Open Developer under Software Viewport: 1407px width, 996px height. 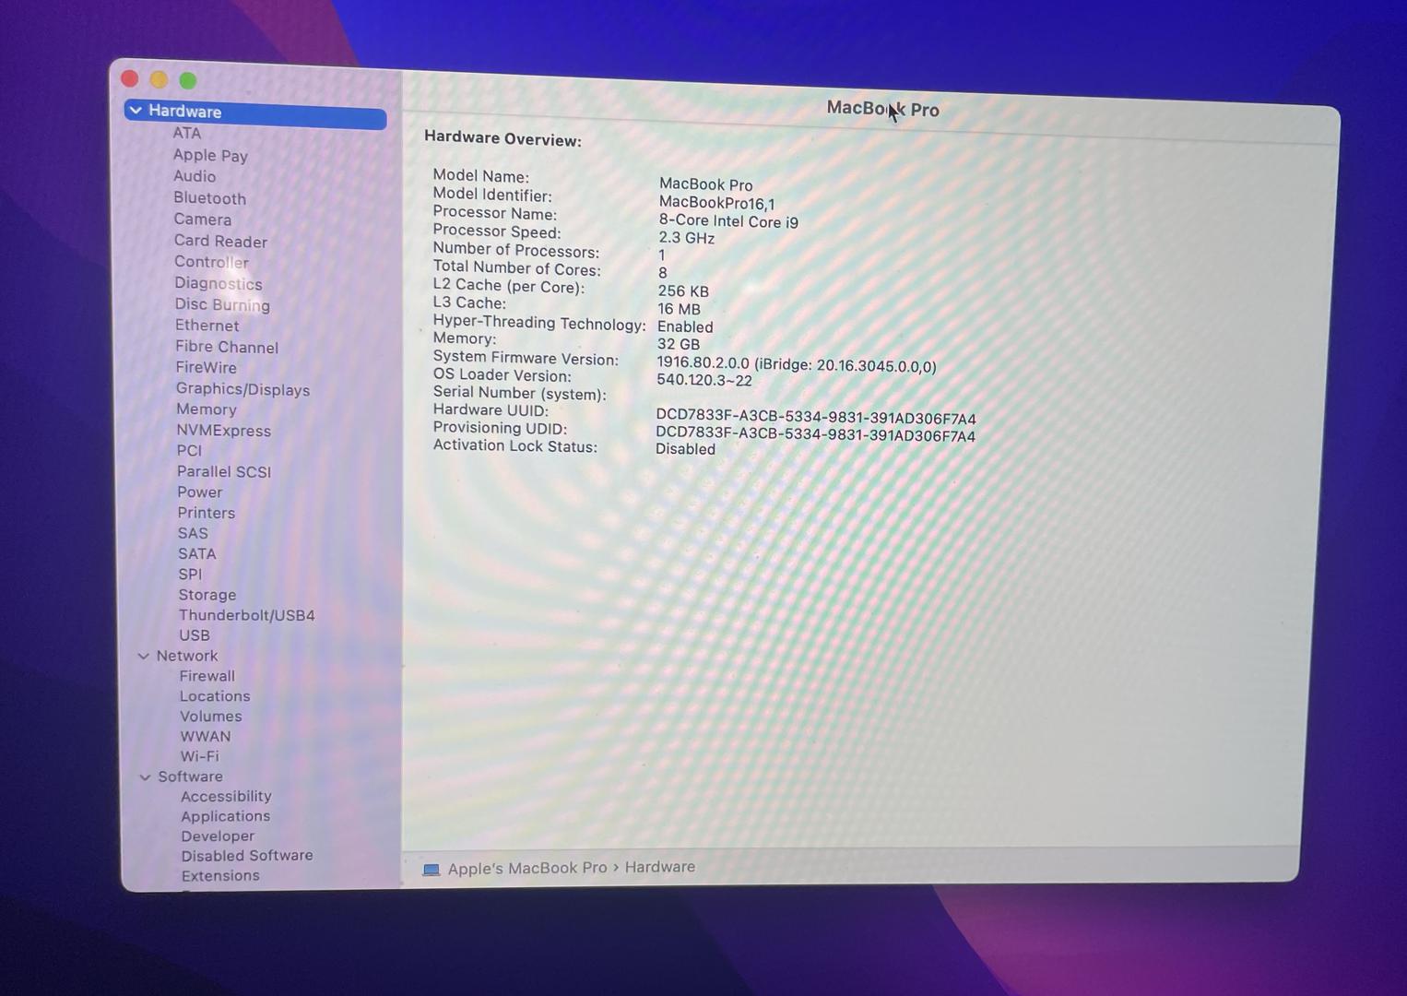point(218,836)
